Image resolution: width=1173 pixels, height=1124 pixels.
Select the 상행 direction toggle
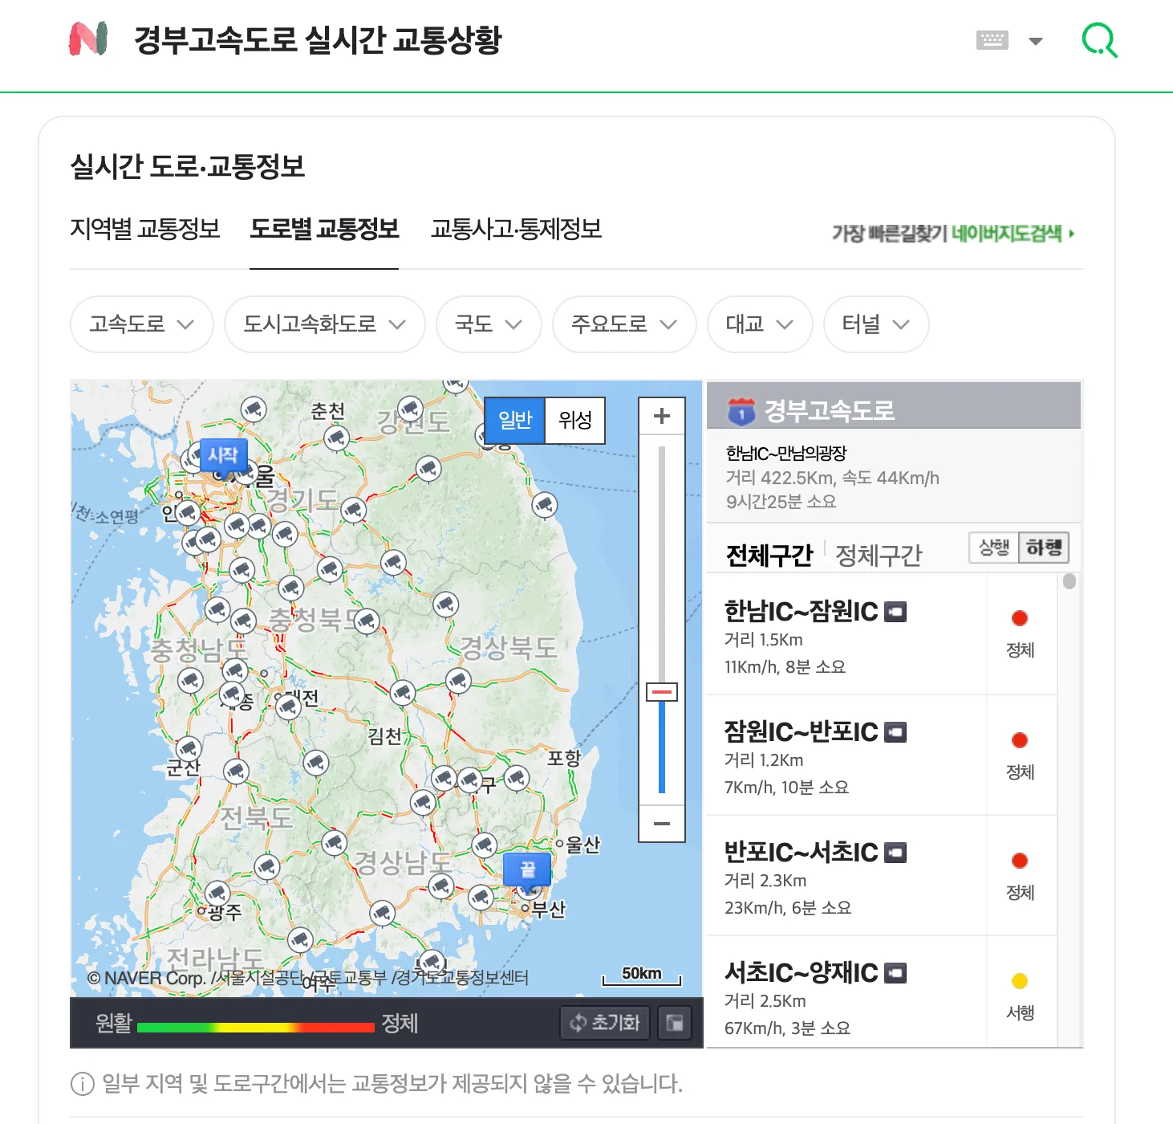coord(993,548)
